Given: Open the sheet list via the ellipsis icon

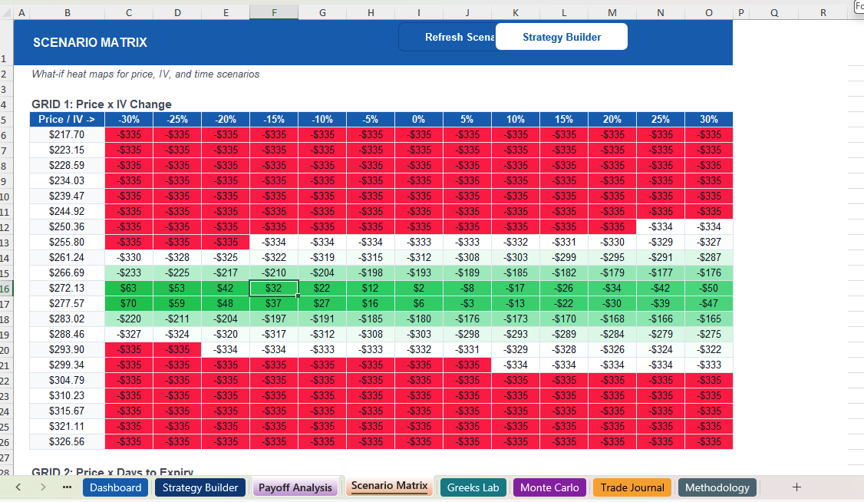Looking at the screenshot, I should [x=67, y=487].
